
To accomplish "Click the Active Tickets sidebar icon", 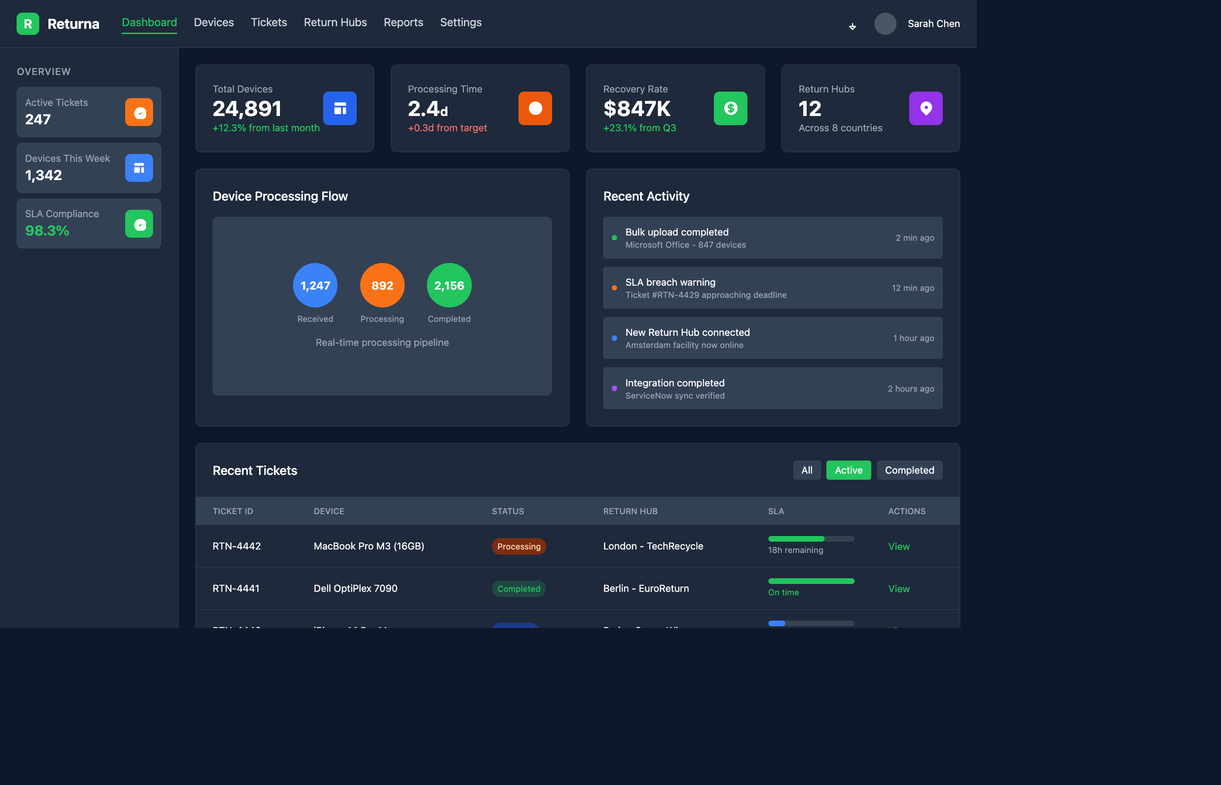I will [139, 112].
